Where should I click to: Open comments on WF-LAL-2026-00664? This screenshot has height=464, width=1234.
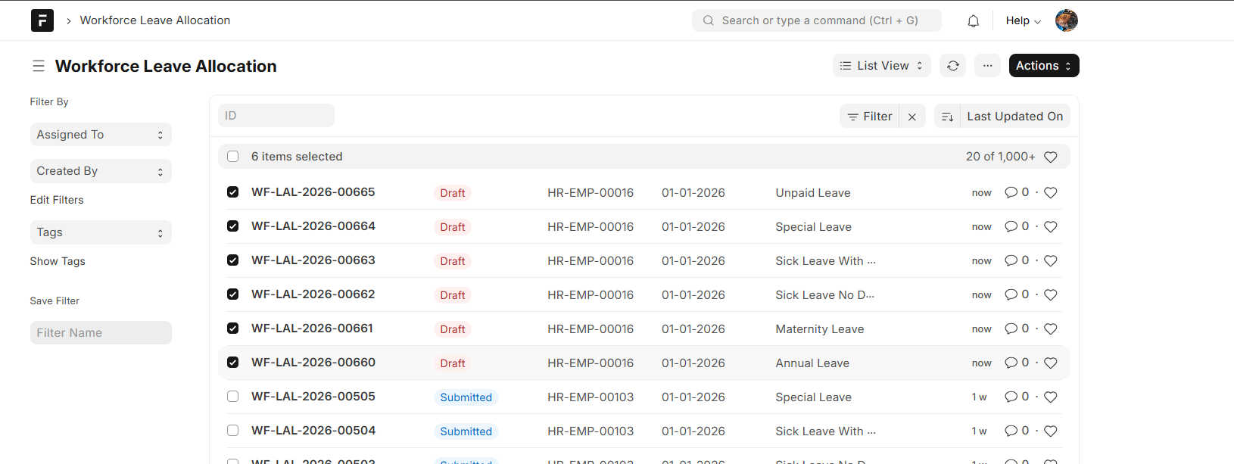[1017, 226]
